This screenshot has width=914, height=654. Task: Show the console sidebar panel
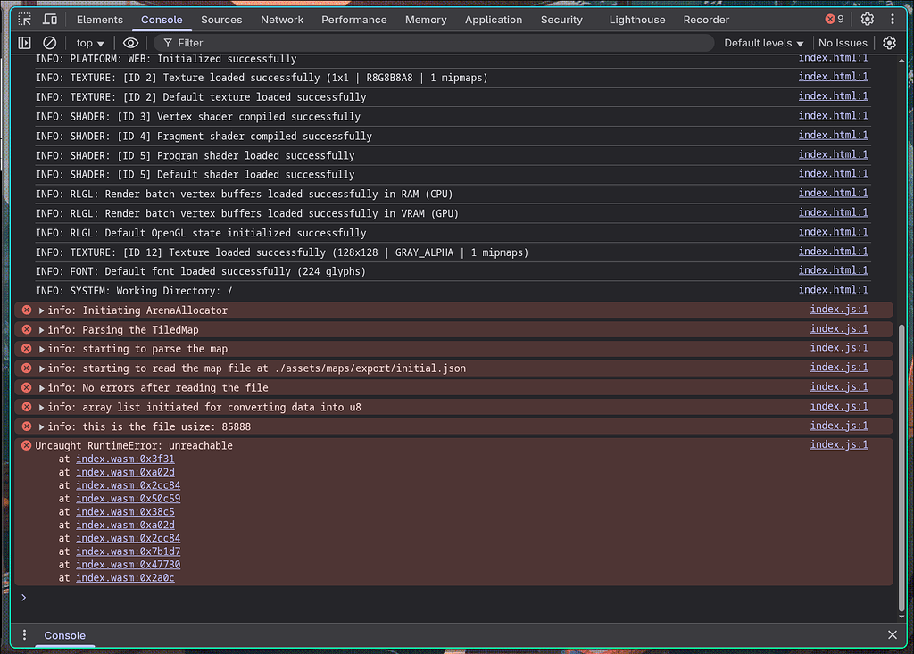pyautogui.click(x=24, y=42)
